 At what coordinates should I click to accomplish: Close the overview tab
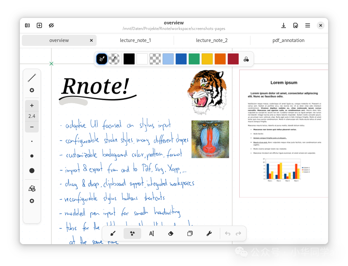tap(91, 40)
